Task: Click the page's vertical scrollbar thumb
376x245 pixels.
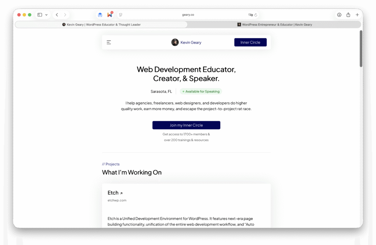Action: (x=361, y=49)
